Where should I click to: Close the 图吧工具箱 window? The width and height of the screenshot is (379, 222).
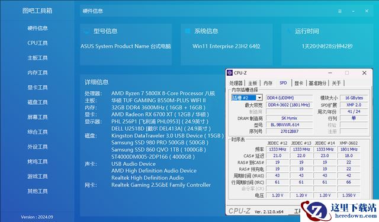coord(367,11)
